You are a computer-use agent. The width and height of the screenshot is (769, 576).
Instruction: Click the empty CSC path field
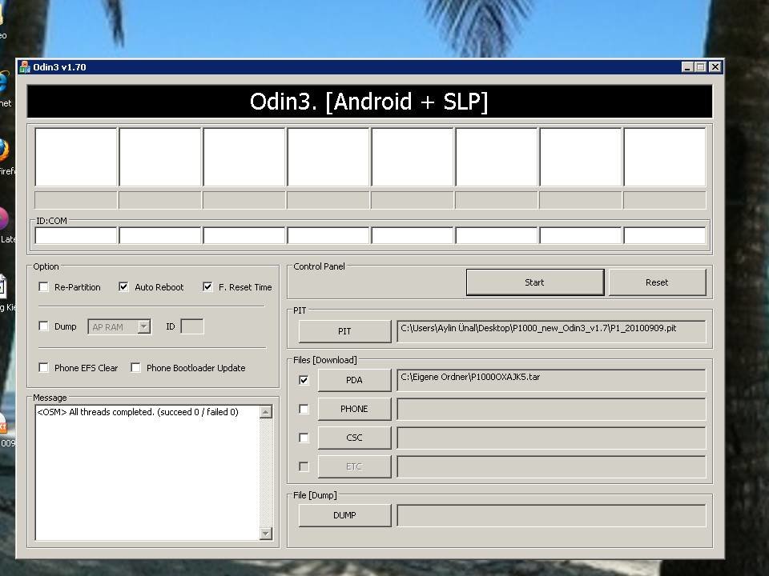[x=551, y=438]
